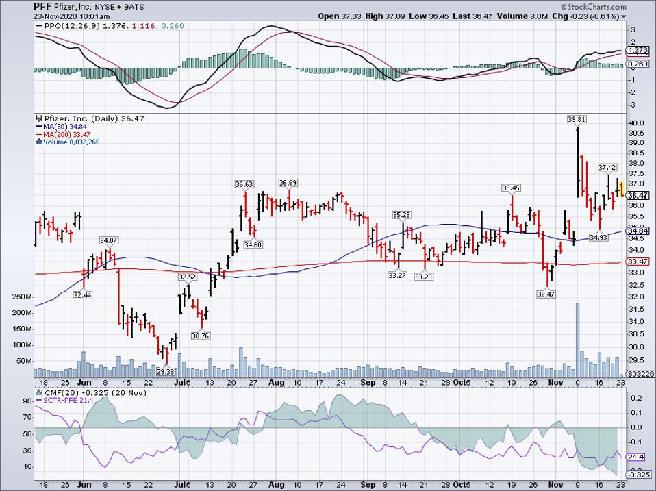Open the dropdown arrow beside Chg value

coord(624,17)
